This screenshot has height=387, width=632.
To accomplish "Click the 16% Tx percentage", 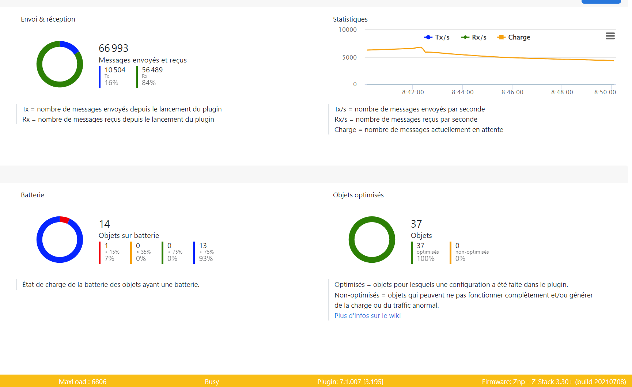I will pyautogui.click(x=111, y=83).
